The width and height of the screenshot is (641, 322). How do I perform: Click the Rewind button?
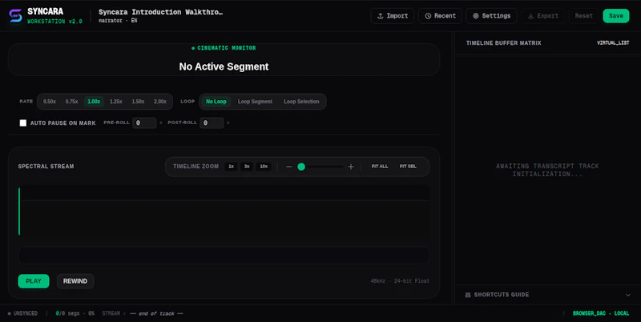(x=75, y=281)
